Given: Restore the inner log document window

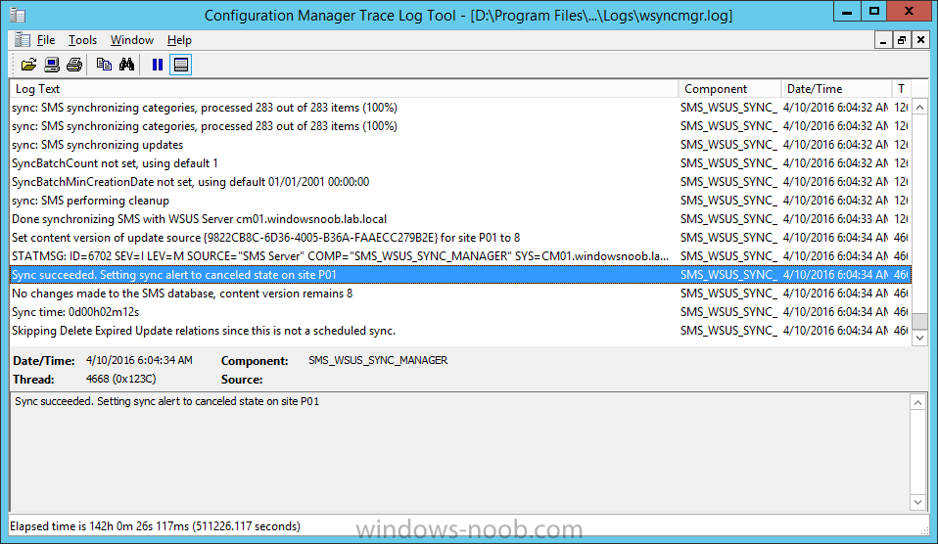Looking at the screenshot, I should coord(902,40).
